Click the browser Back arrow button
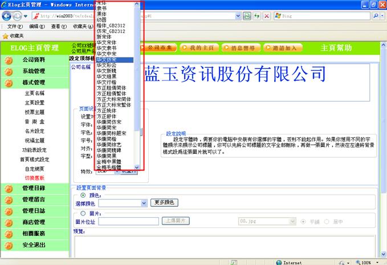The height and width of the screenshot is (265, 387). click(x=7, y=16)
